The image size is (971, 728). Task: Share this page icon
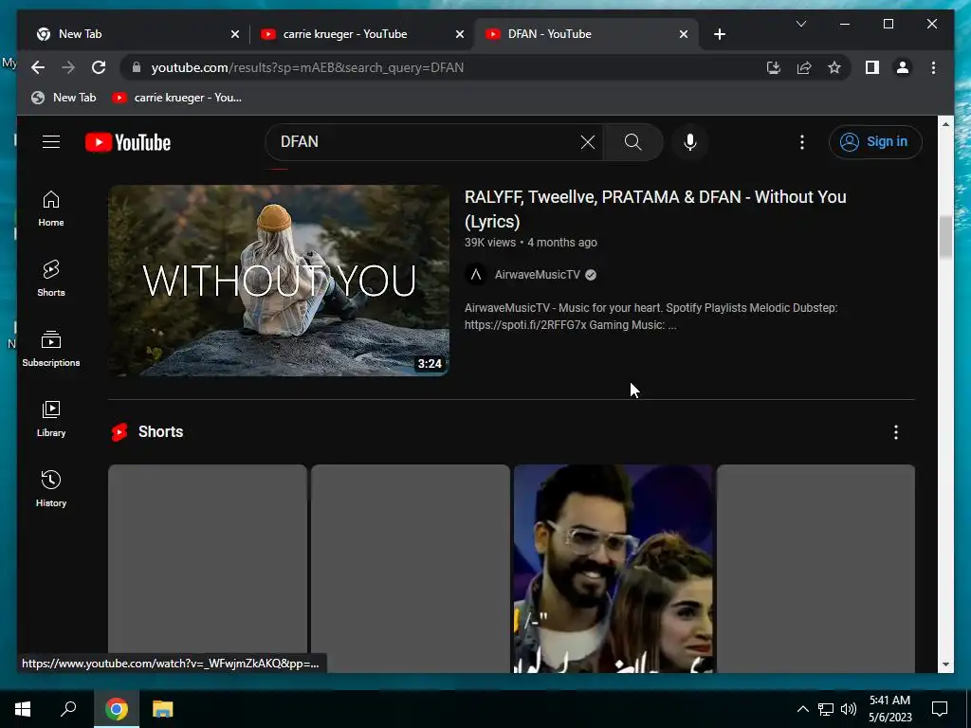[x=804, y=67]
